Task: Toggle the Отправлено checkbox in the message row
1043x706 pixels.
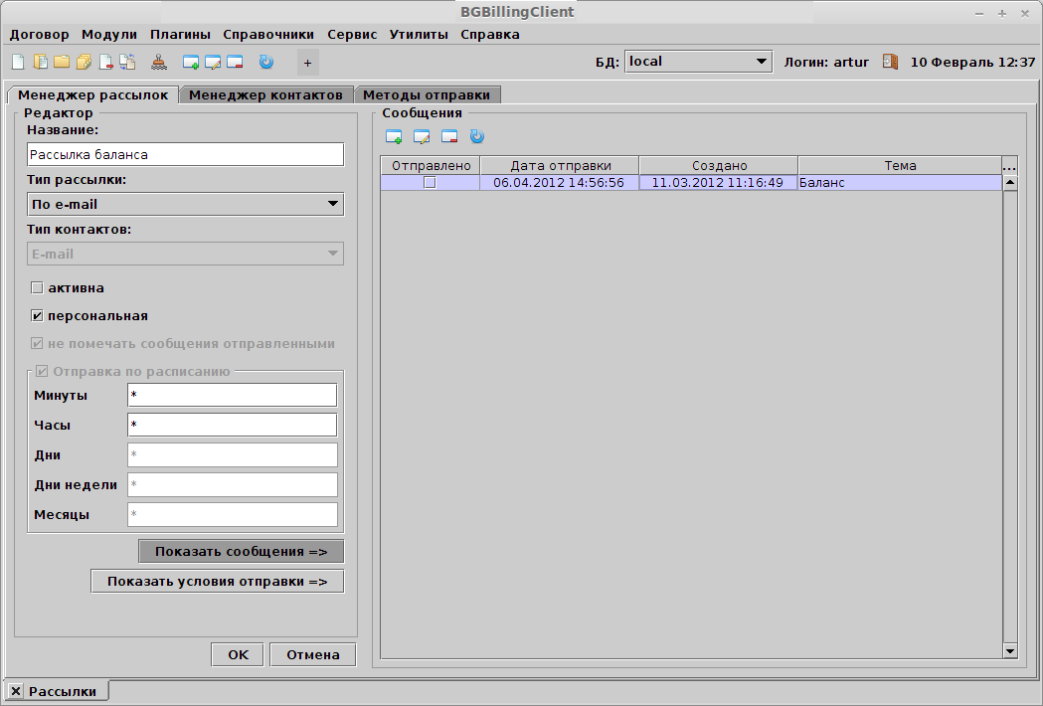Action: (430, 183)
